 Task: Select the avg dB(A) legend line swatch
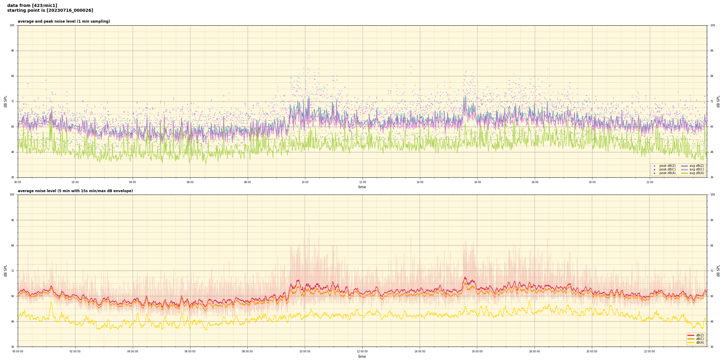pyautogui.click(x=684, y=173)
